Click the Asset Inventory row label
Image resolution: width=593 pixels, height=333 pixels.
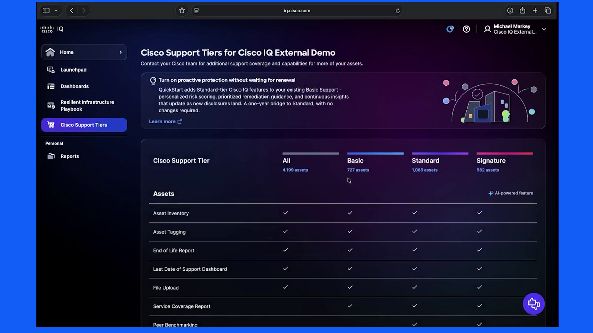tap(171, 213)
